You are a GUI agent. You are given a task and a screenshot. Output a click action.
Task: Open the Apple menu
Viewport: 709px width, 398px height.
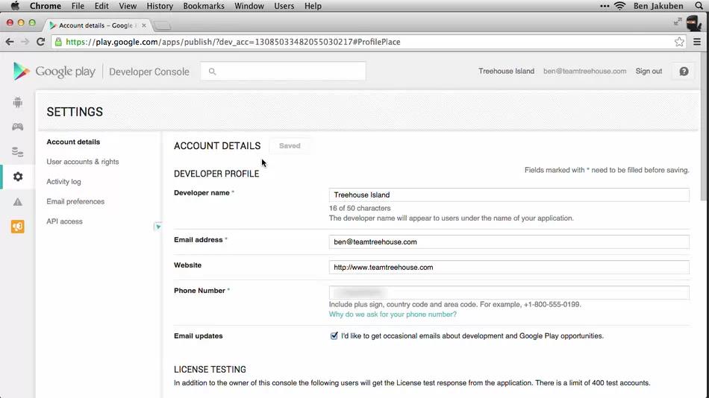[x=15, y=6]
